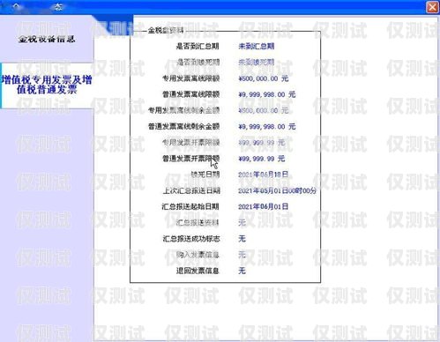This screenshot has height=342, width=440.
Task: Click the 退回发票信息 label
Action: (198, 271)
